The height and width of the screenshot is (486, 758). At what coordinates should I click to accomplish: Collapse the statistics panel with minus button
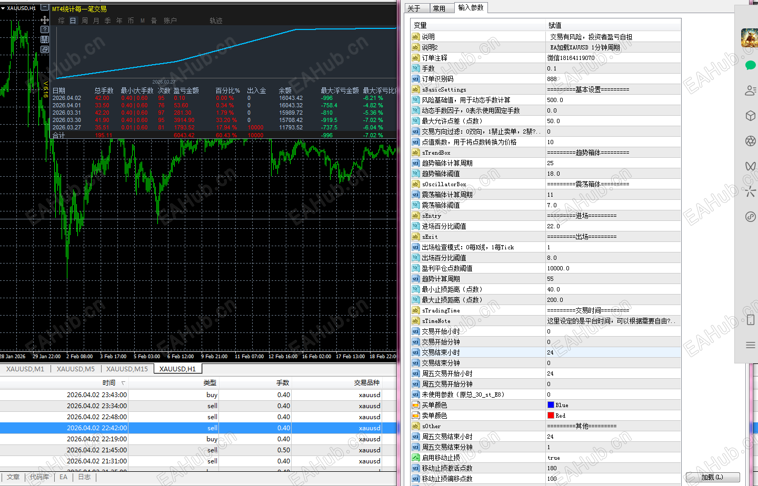[45, 8]
